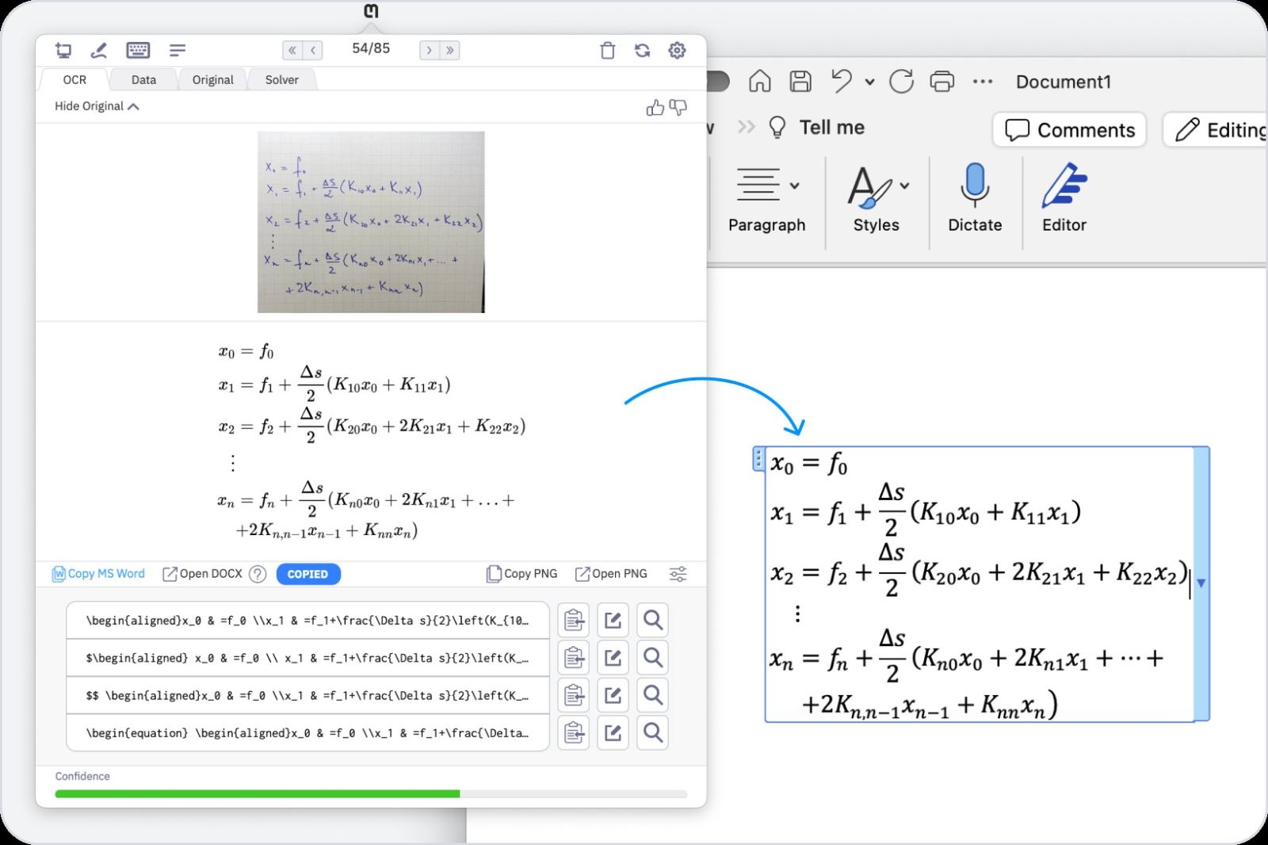Image resolution: width=1268 pixels, height=845 pixels.
Task: Open the Data tab in Mathpix
Action: pos(143,79)
